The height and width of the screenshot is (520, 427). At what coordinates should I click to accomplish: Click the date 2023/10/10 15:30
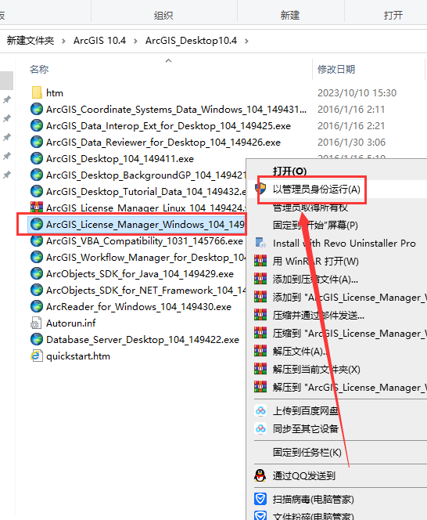[x=357, y=93]
